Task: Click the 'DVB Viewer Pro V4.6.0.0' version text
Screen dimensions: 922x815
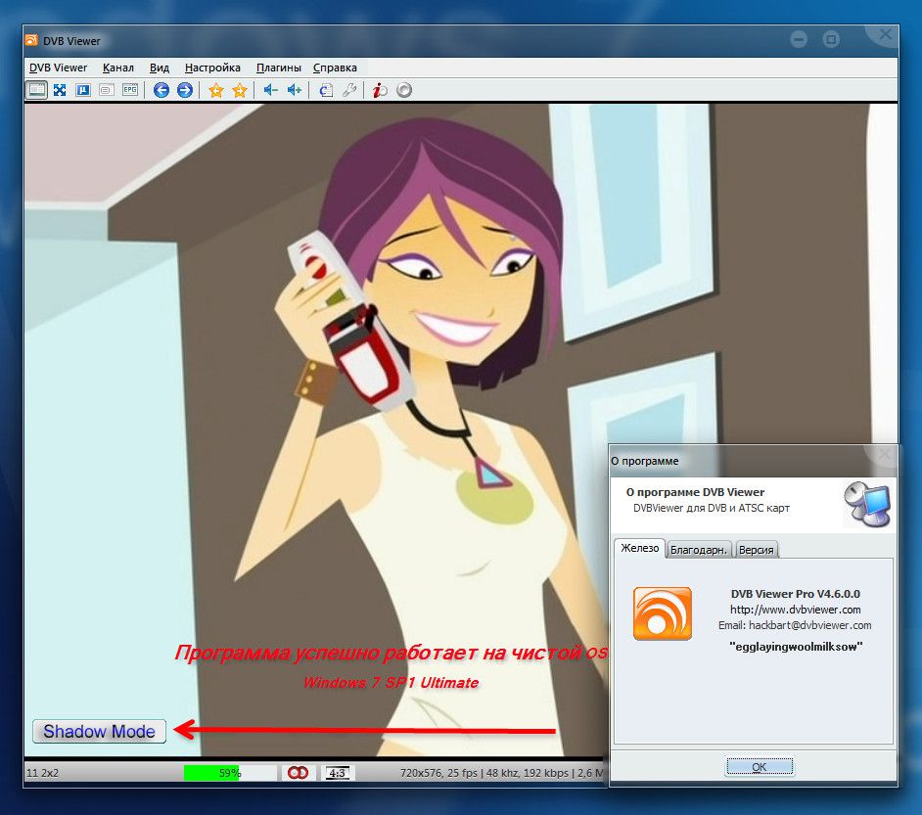Action: (796, 594)
